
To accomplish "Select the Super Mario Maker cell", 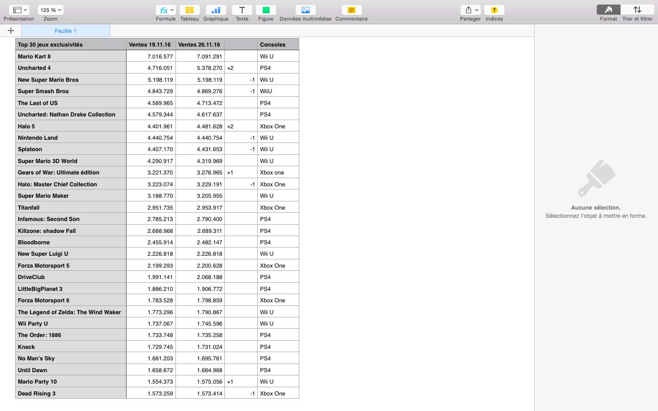I will point(71,195).
